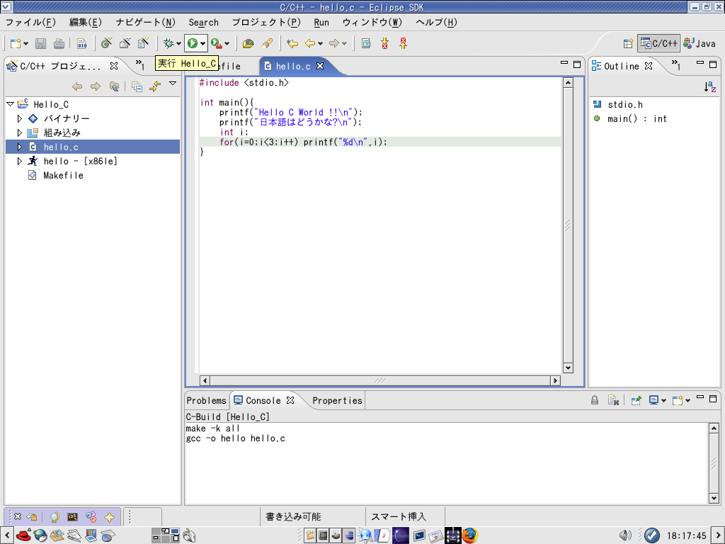Click the Save icon in the toolbar
The width and height of the screenshot is (725, 544).
(x=40, y=43)
